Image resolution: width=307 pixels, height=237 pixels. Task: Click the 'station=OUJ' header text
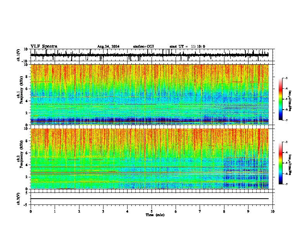click(143, 46)
